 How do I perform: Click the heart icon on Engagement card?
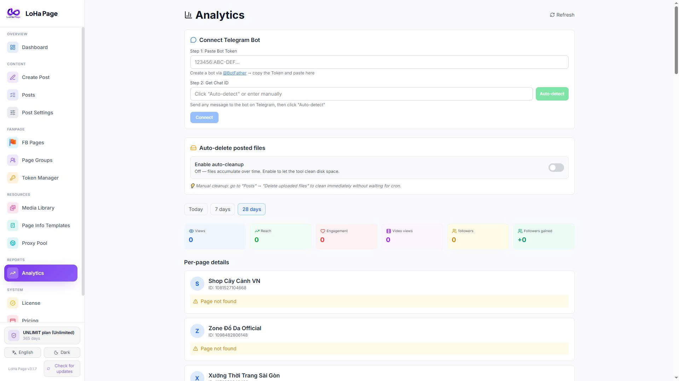(323, 231)
